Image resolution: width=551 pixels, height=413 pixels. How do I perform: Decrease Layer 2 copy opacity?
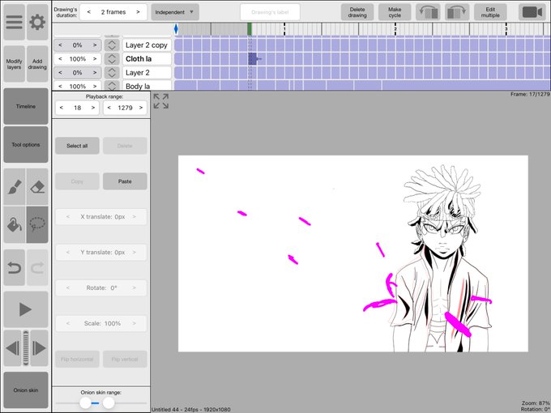coord(61,45)
